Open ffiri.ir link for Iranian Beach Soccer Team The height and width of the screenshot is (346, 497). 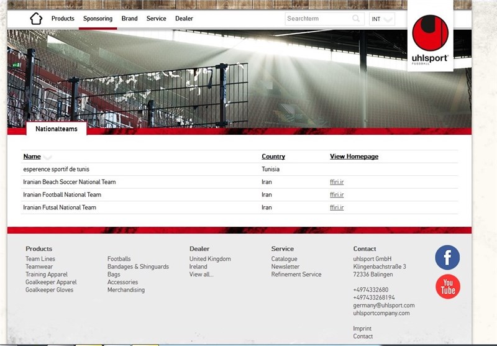pos(337,182)
